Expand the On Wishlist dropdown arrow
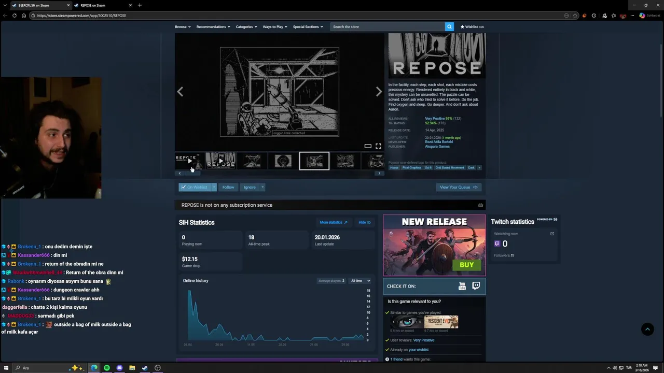This screenshot has height=373, width=664. tap(214, 187)
